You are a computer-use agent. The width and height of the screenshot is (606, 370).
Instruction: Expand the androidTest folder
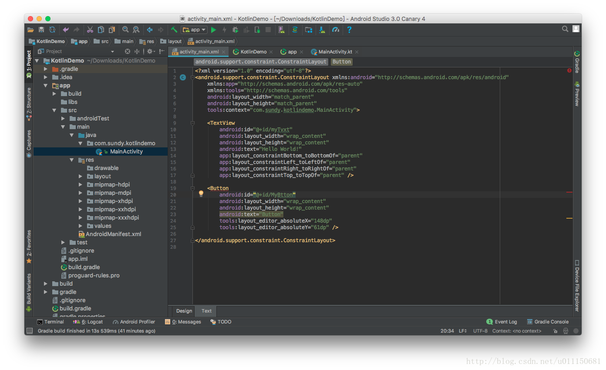pyautogui.click(x=63, y=119)
